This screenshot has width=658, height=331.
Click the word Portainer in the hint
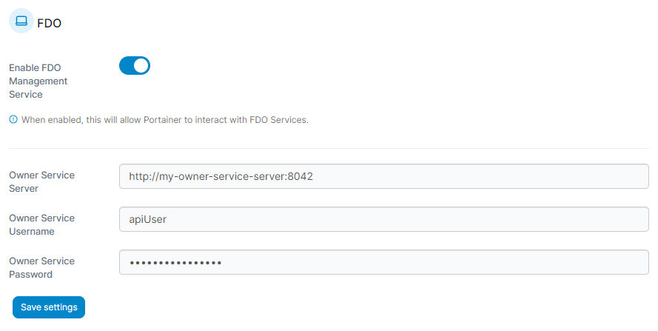(x=162, y=120)
